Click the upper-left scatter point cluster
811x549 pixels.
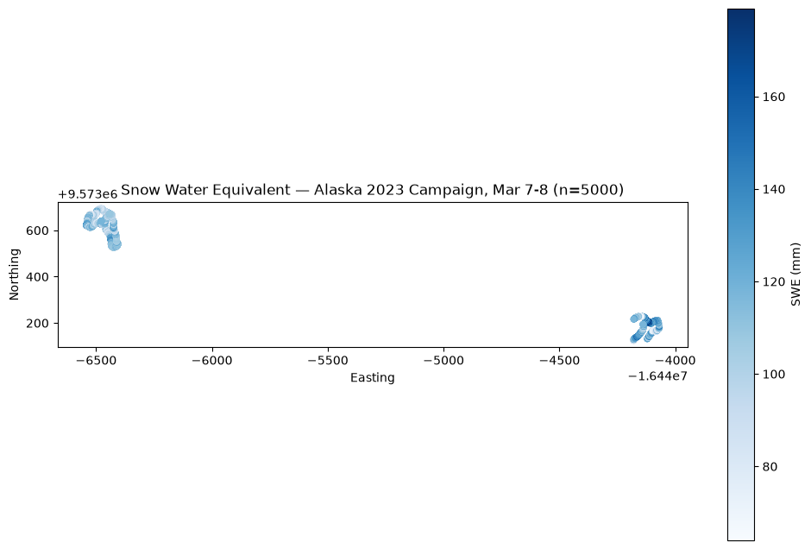click(103, 228)
